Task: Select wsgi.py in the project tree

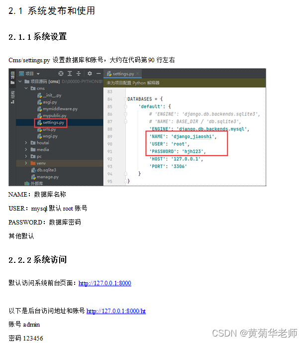Action: pyautogui.click(x=50, y=136)
